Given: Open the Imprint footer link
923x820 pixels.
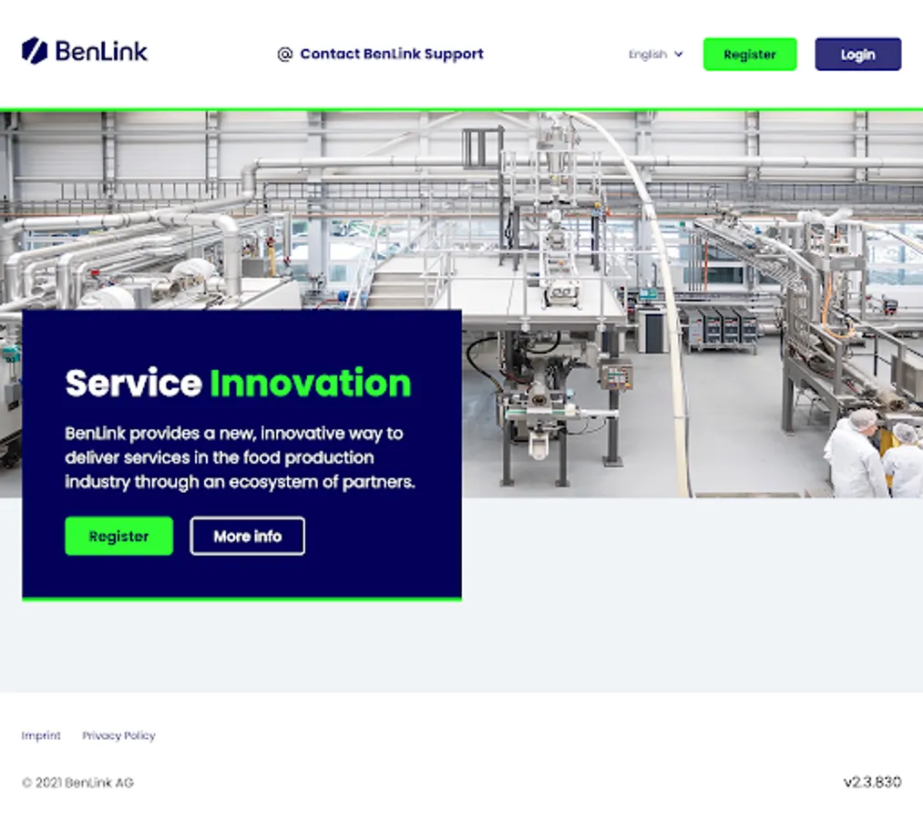Looking at the screenshot, I should 41,735.
